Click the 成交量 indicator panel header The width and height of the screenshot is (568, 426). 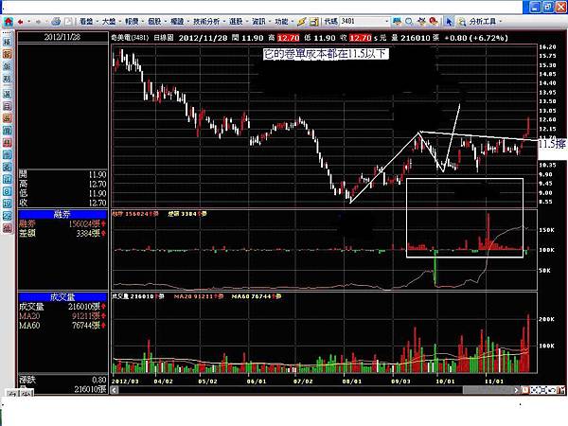pos(62,297)
